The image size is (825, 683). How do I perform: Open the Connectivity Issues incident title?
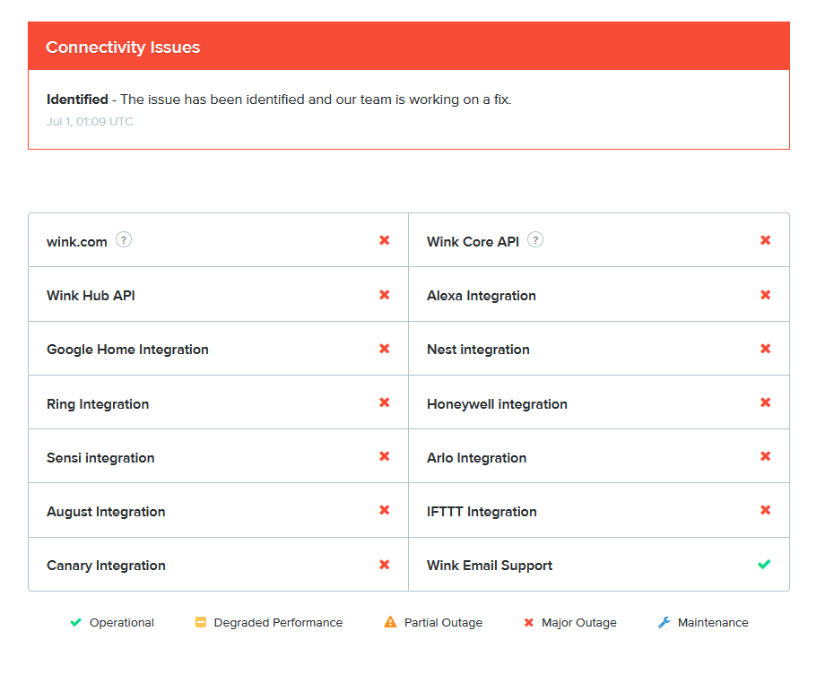(123, 48)
